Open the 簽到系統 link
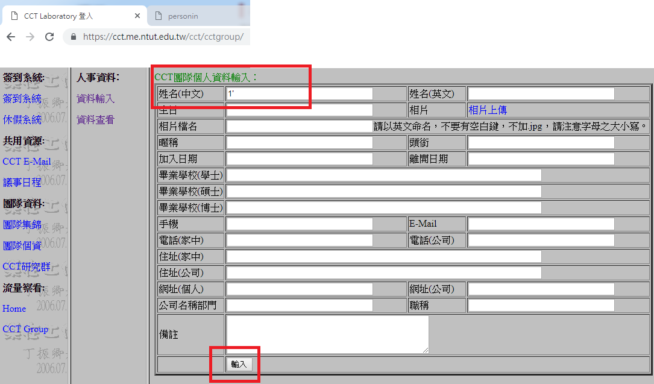654x384 pixels. pos(22,99)
